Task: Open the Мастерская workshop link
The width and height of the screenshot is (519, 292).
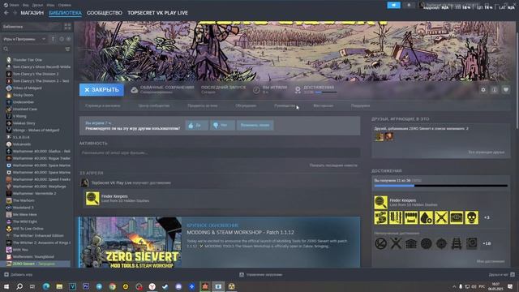Action: pyautogui.click(x=324, y=106)
